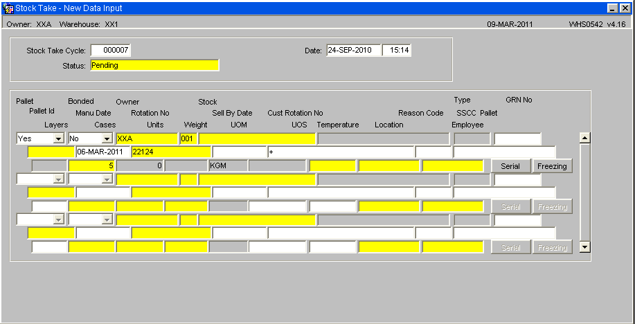The image size is (635, 324).
Task: Click the Cases field showing 5
Action: click(92, 165)
